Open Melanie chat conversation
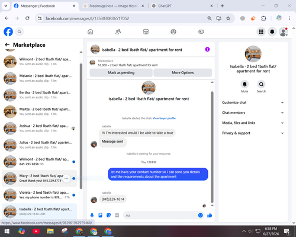Viewport: 296px width, 237px height. tap(40, 78)
